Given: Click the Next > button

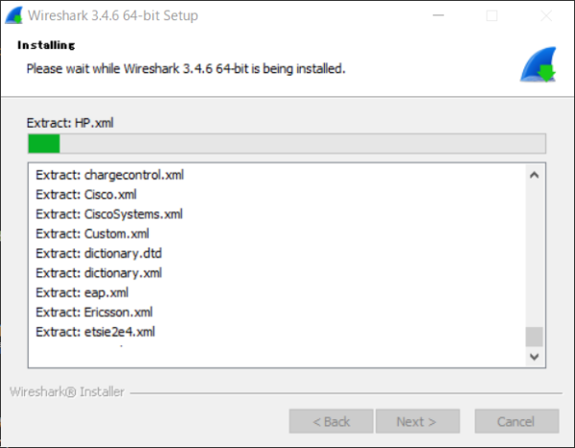Looking at the screenshot, I should (x=418, y=421).
